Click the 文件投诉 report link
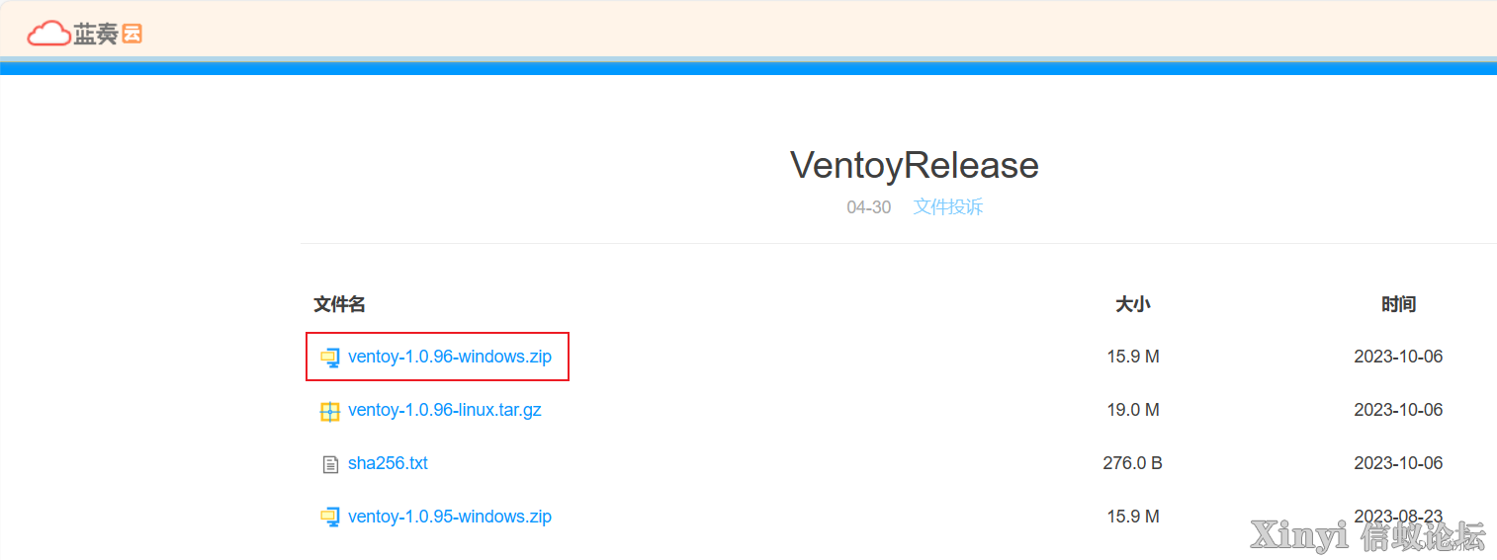The height and width of the screenshot is (560, 1497). coord(948,207)
